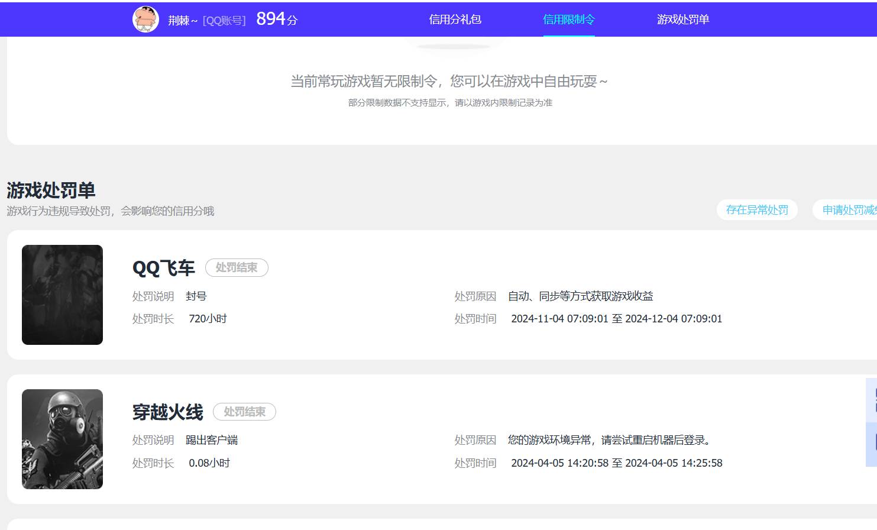Image resolution: width=877 pixels, height=530 pixels.
Task: Click the 处罚结束 badge beside QQ飞车
Action: tap(237, 268)
